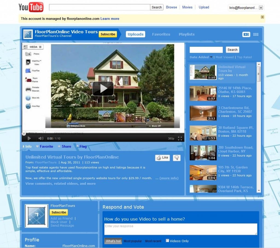280x248 pixels.
Task: Click the channel Search button in the sidebar
Action: click(x=232, y=50)
